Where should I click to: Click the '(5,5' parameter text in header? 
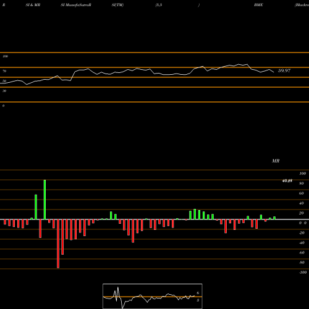pos(159,5)
